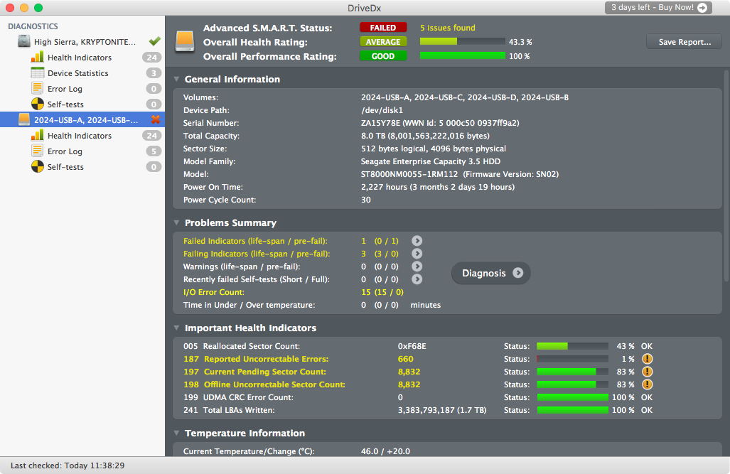Click the '5 issues found' text
Screen dimensions: 730x474
pyautogui.click(x=448, y=28)
